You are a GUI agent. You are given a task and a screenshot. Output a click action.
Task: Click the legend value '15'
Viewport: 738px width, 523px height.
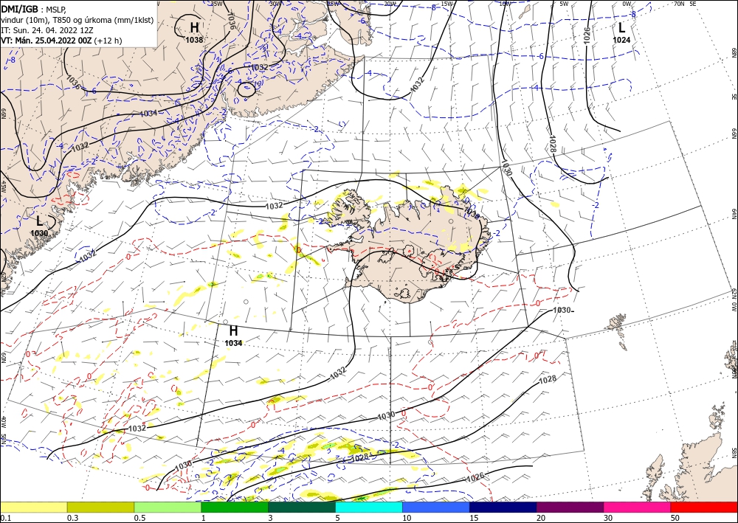pos(475,518)
